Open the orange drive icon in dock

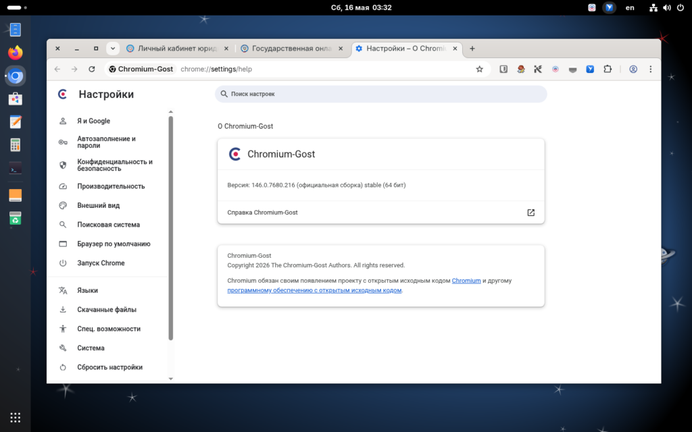pos(16,195)
